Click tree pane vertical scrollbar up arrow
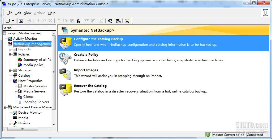The image size is (272, 139). coord(54,33)
